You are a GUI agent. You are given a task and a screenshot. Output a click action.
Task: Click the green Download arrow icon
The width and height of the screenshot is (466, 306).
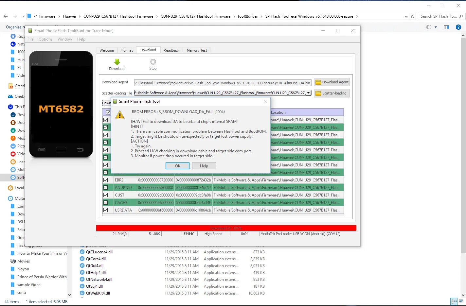(x=117, y=62)
